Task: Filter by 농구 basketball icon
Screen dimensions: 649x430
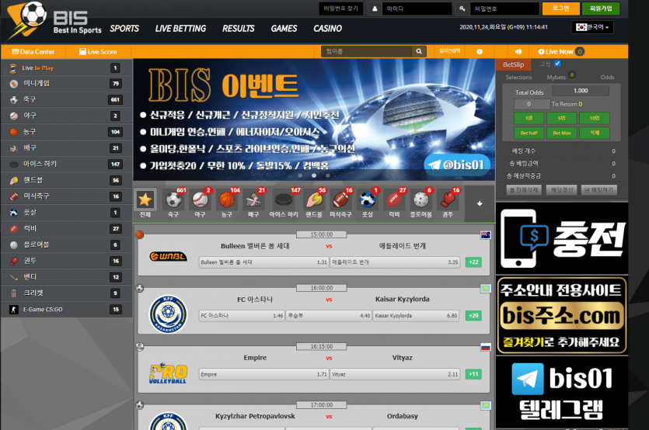Action: tap(227, 200)
